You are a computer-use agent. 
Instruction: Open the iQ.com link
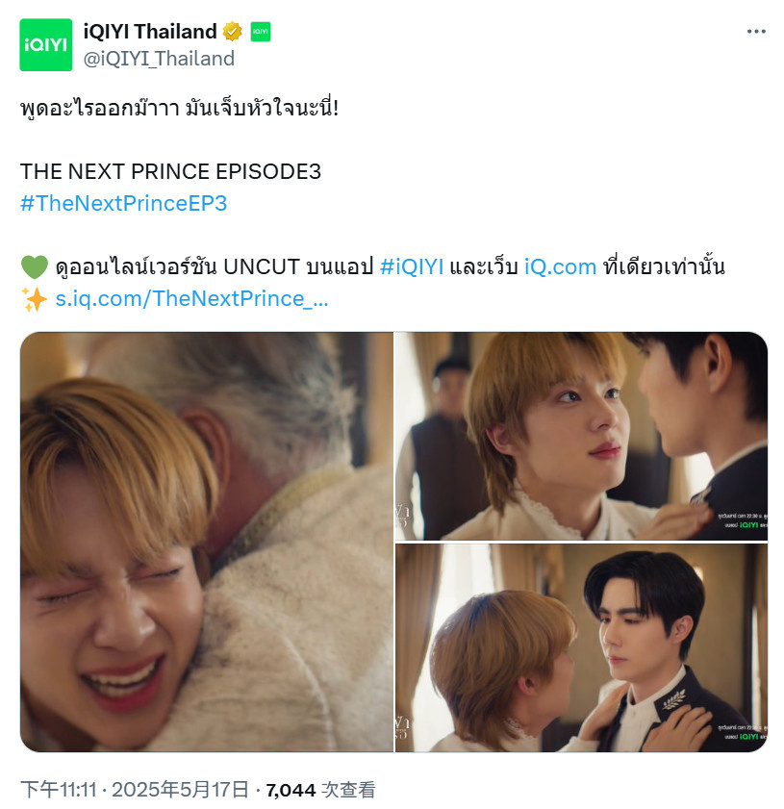click(x=560, y=267)
